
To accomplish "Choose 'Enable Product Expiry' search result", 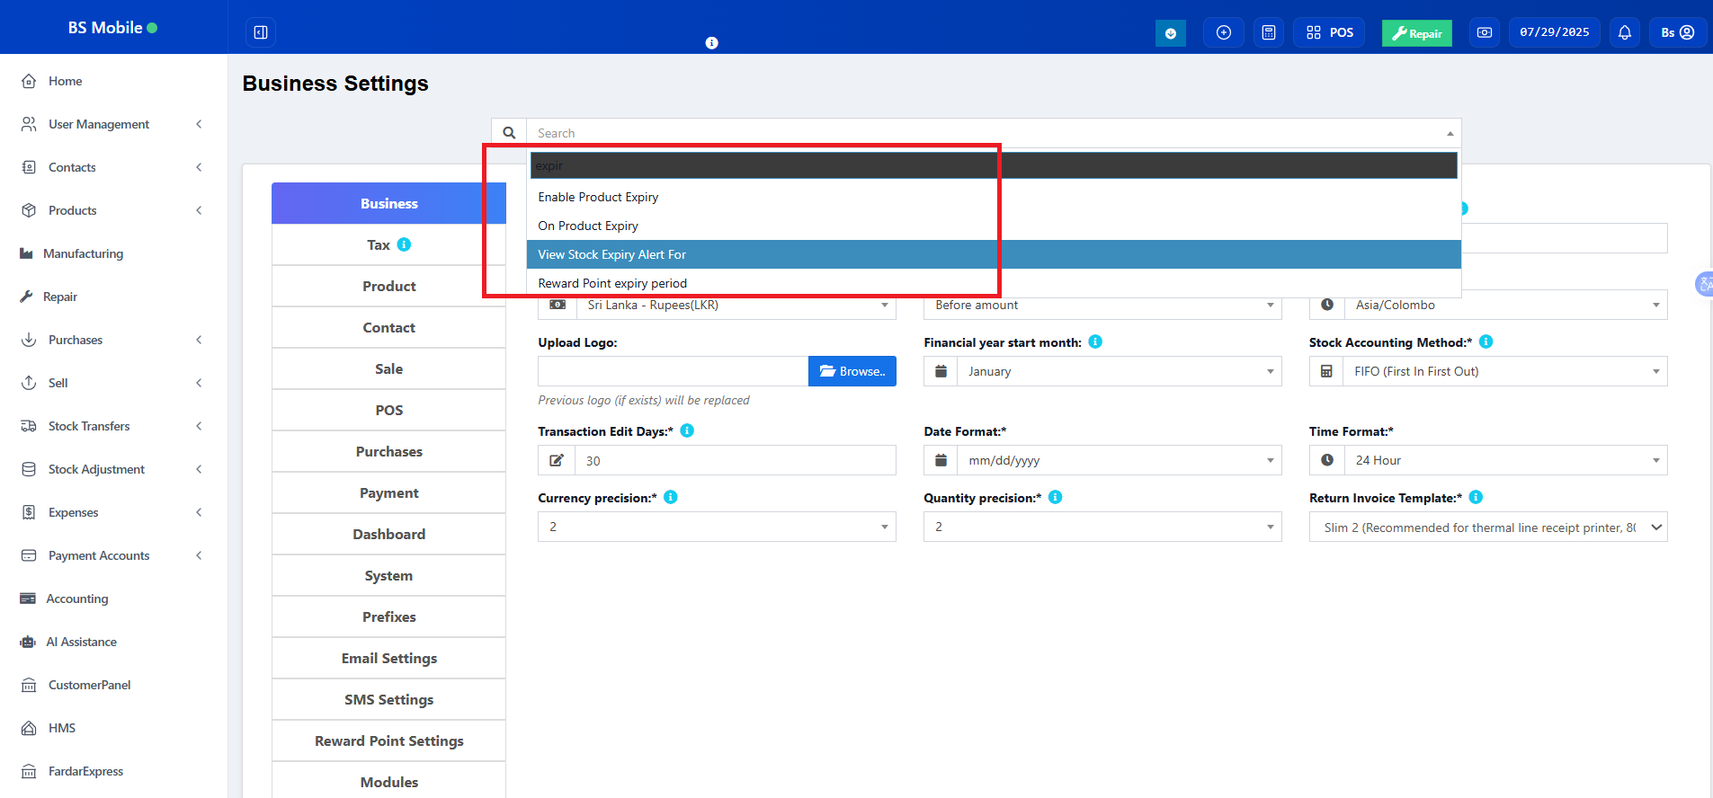I will 598,197.
